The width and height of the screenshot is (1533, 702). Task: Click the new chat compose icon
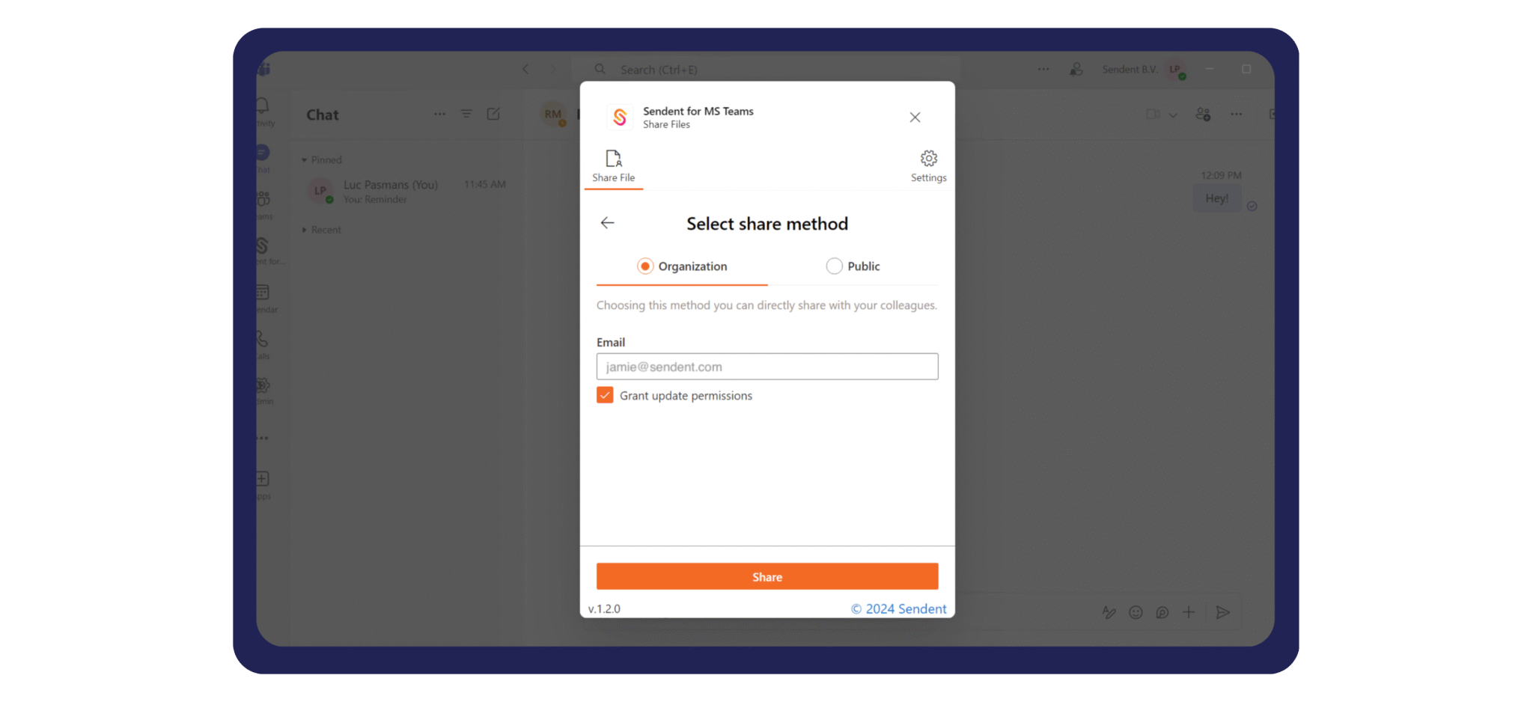coord(493,114)
